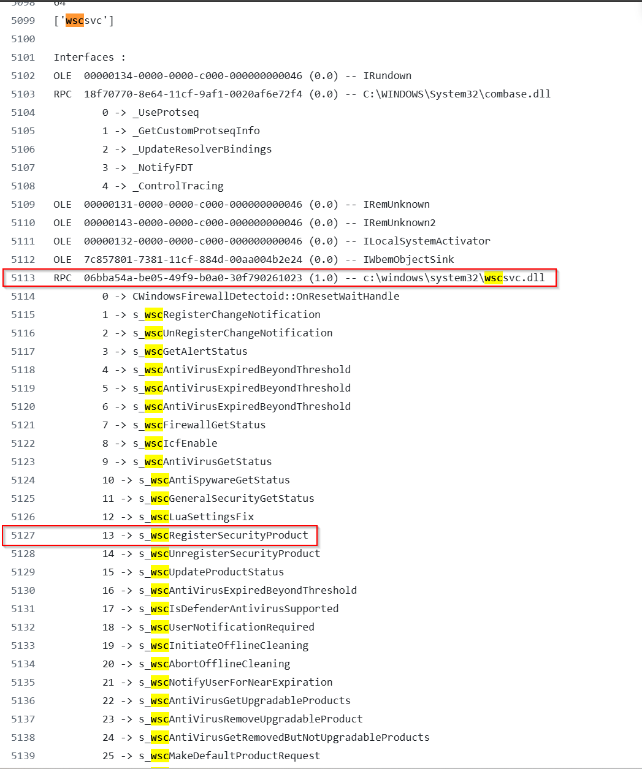Click the IRundown interface line
This screenshot has height=769, width=642.
point(232,75)
